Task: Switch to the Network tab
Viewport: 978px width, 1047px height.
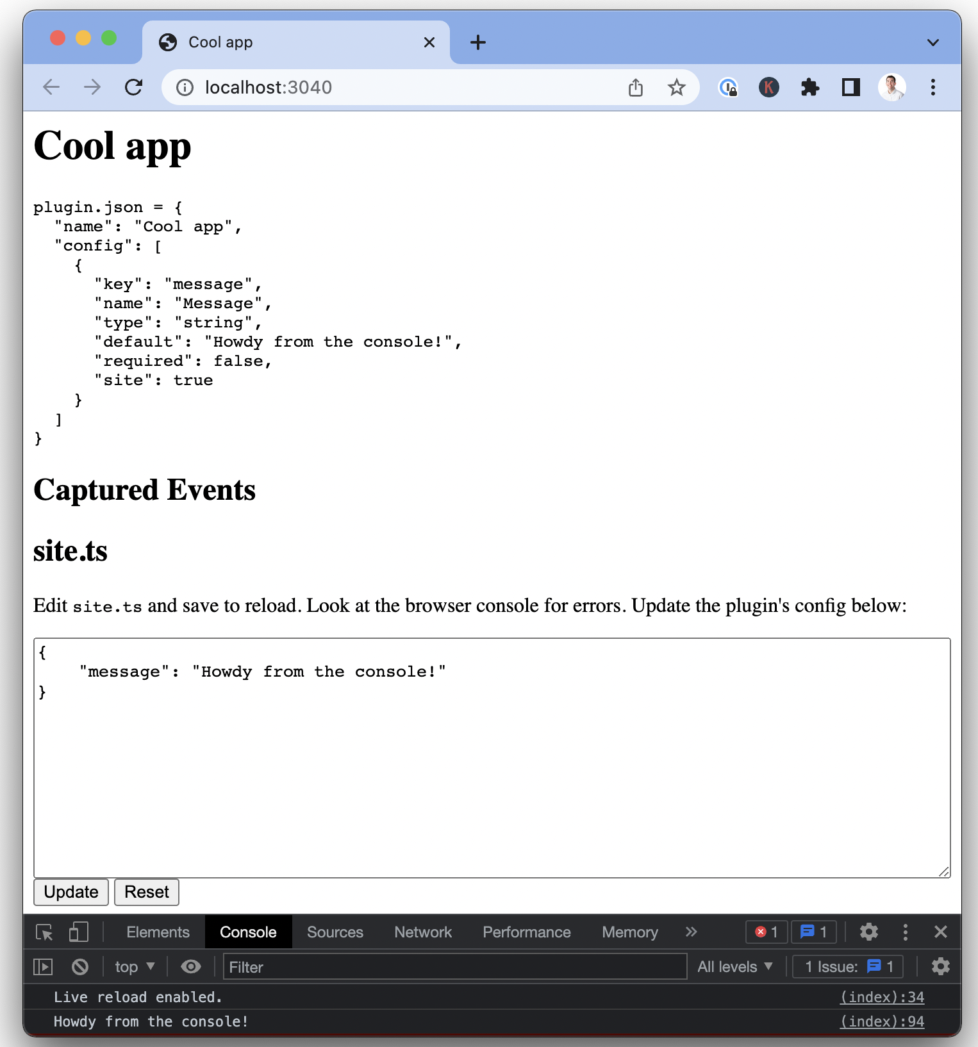Action: 423,932
